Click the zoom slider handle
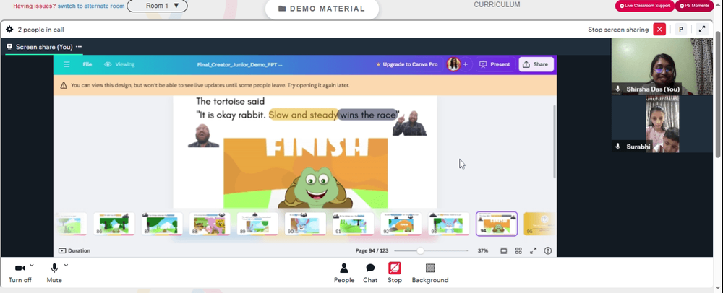The height and width of the screenshot is (293, 723). tap(420, 250)
